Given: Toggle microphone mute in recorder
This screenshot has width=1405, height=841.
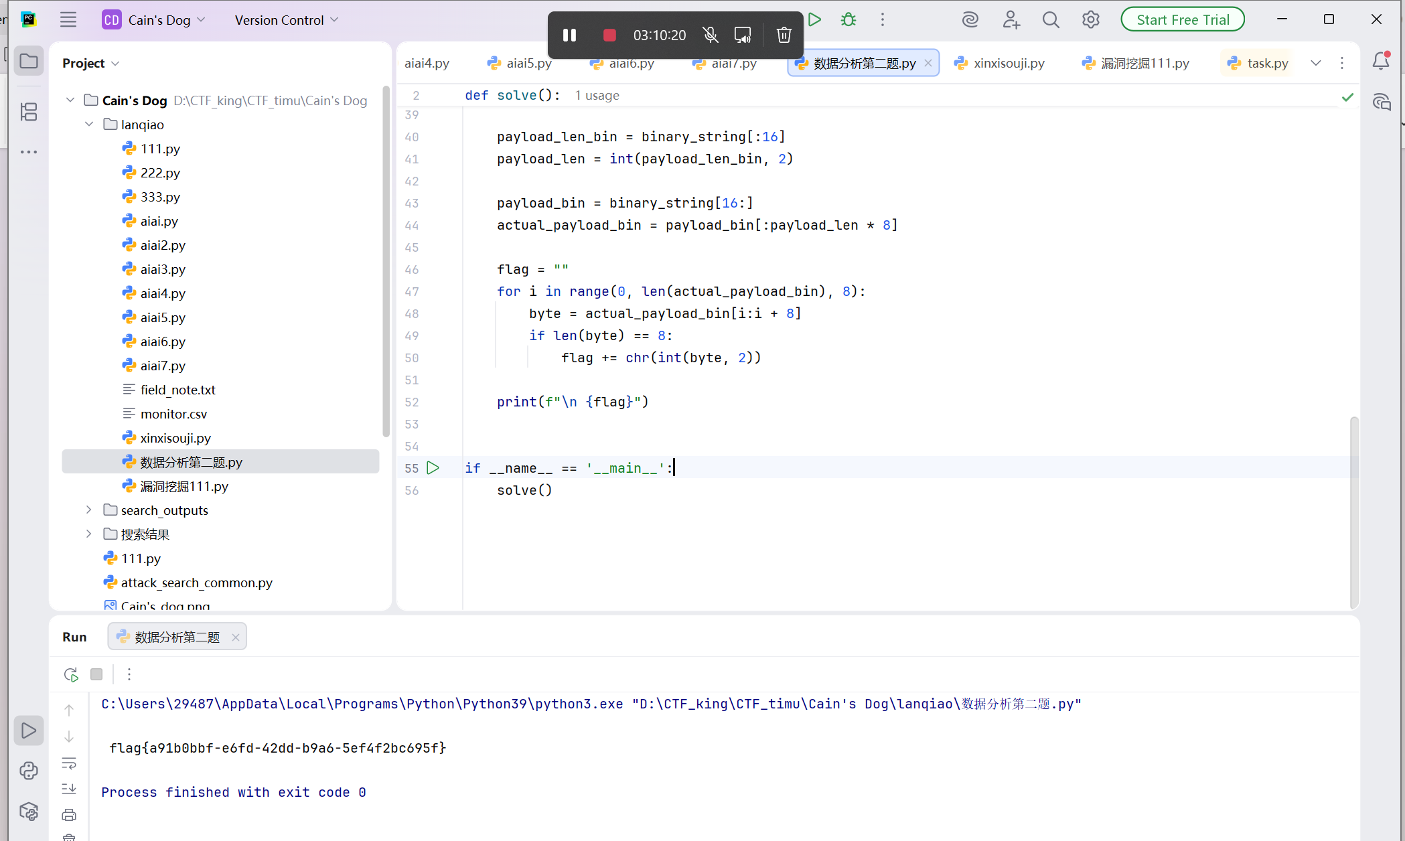Looking at the screenshot, I should pos(711,35).
